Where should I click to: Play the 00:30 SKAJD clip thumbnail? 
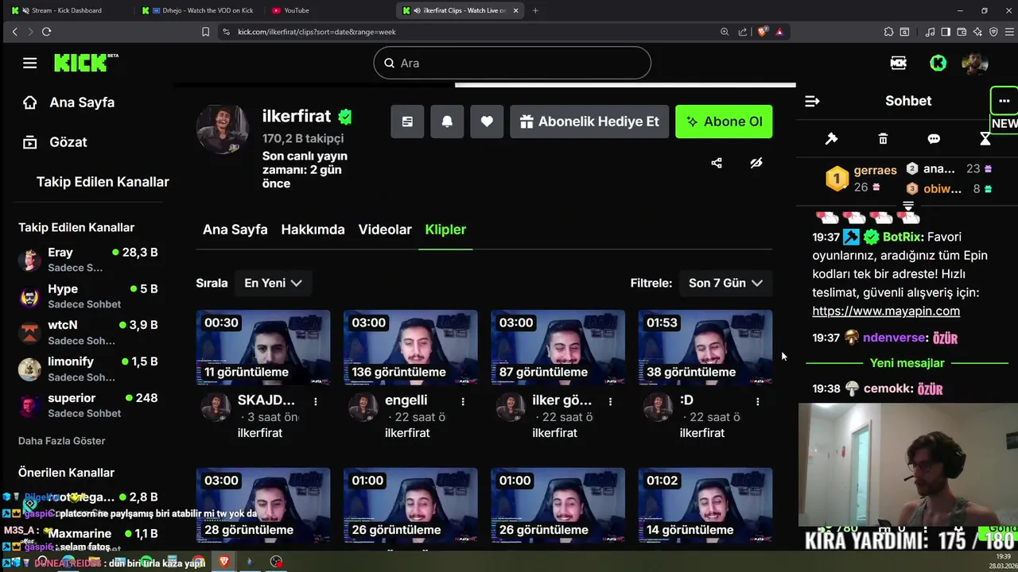pos(263,347)
